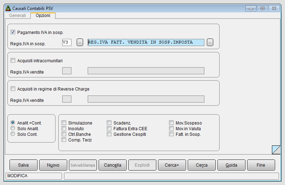This screenshot has width=285, height=185.
Task: Enable Acquisti in regime di Reverse Charge
Action: click(x=13, y=89)
